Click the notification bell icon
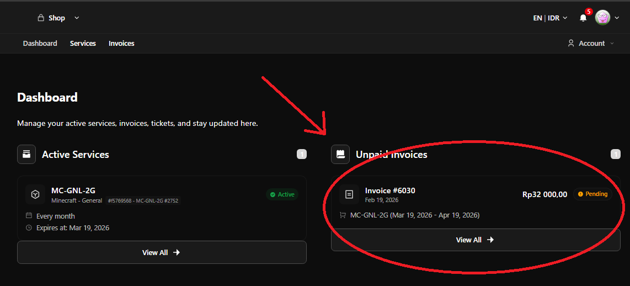The image size is (630, 286). point(583,18)
